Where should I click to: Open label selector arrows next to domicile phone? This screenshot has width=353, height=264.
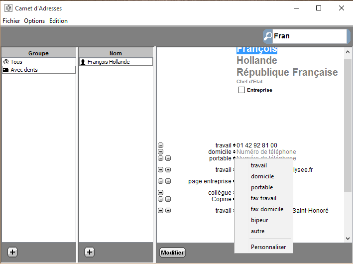click(234, 152)
